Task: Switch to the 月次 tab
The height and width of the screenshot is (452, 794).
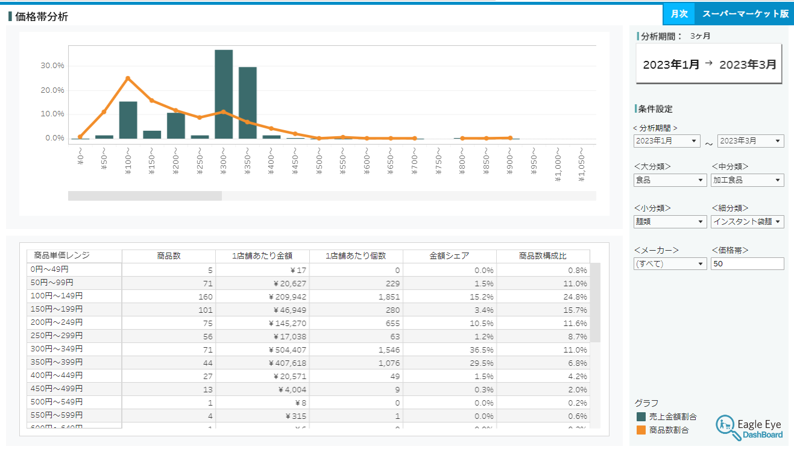Action: [x=679, y=14]
